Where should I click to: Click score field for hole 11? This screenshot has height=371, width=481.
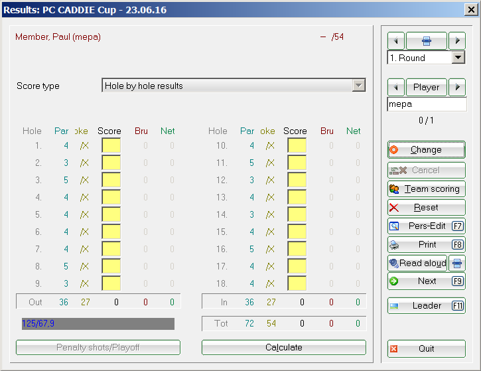[x=297, y=163]
